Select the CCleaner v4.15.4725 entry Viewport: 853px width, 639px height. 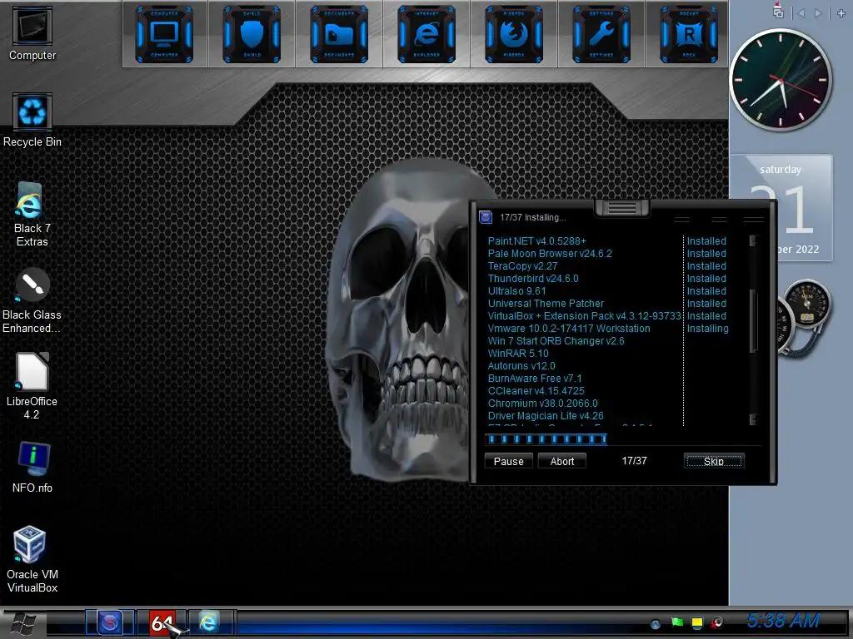(536, 391)
